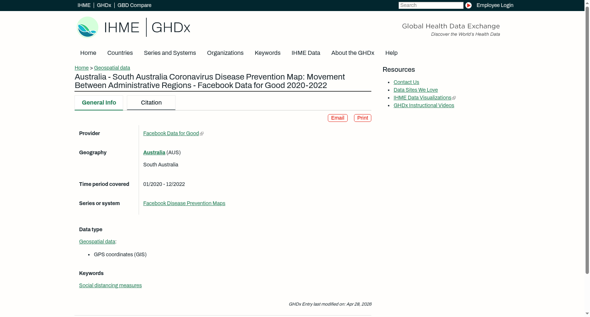This screenshot has height=317, width=590.
Task: Click the Print button
Action: click(362, 118)
